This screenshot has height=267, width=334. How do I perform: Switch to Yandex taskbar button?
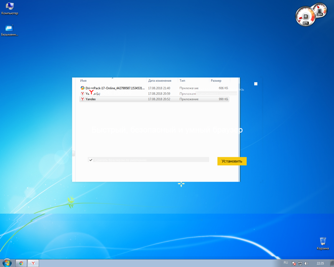pyautogui.click(x=33, y=263)
